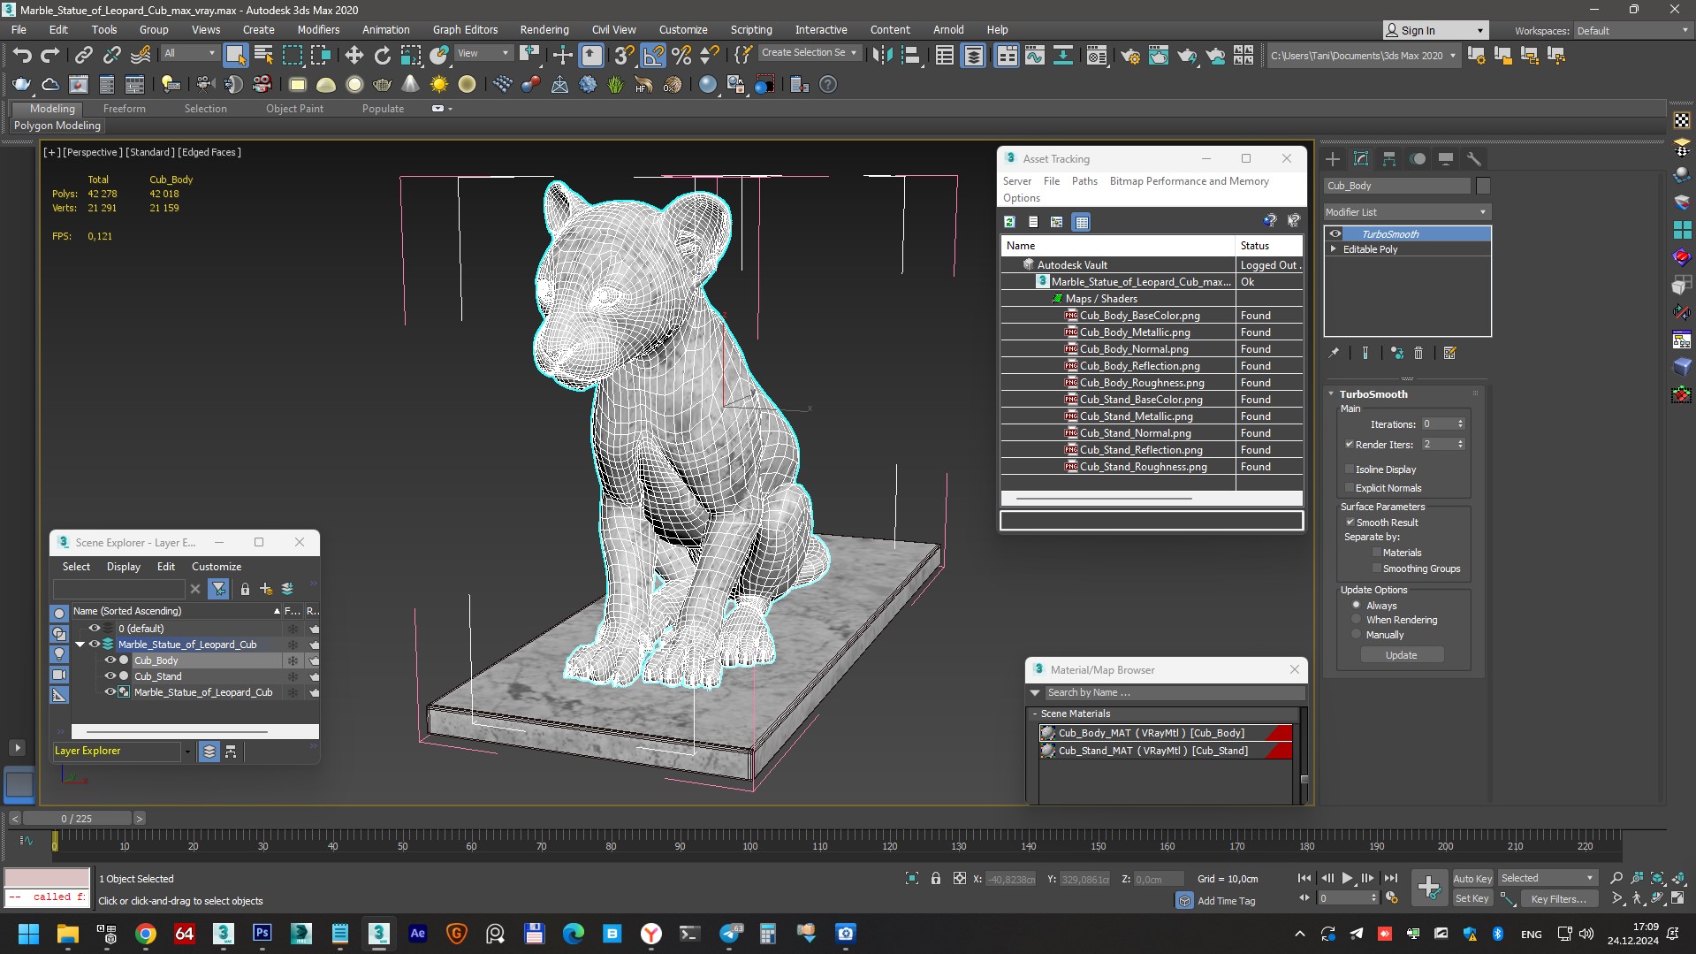This screenshot has height=954, width=1696.
Task: Enable the Isoline Display checkbox
Action: [x=1350, y=469]
